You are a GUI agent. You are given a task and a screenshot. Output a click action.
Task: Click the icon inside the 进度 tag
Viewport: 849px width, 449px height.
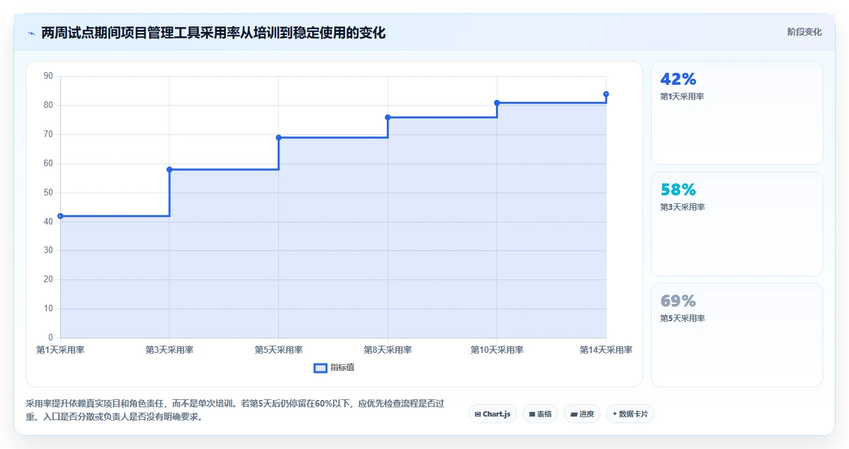point(574,414)
